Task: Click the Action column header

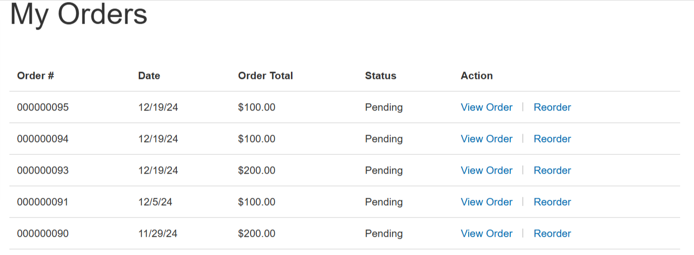Action: point(477,75)
